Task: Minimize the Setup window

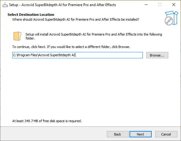Action: 146,5
